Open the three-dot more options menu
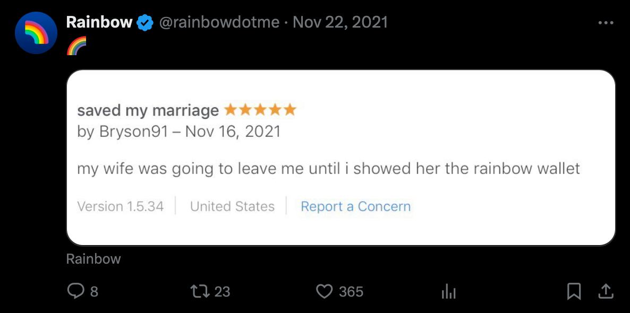 pos(606,23)
